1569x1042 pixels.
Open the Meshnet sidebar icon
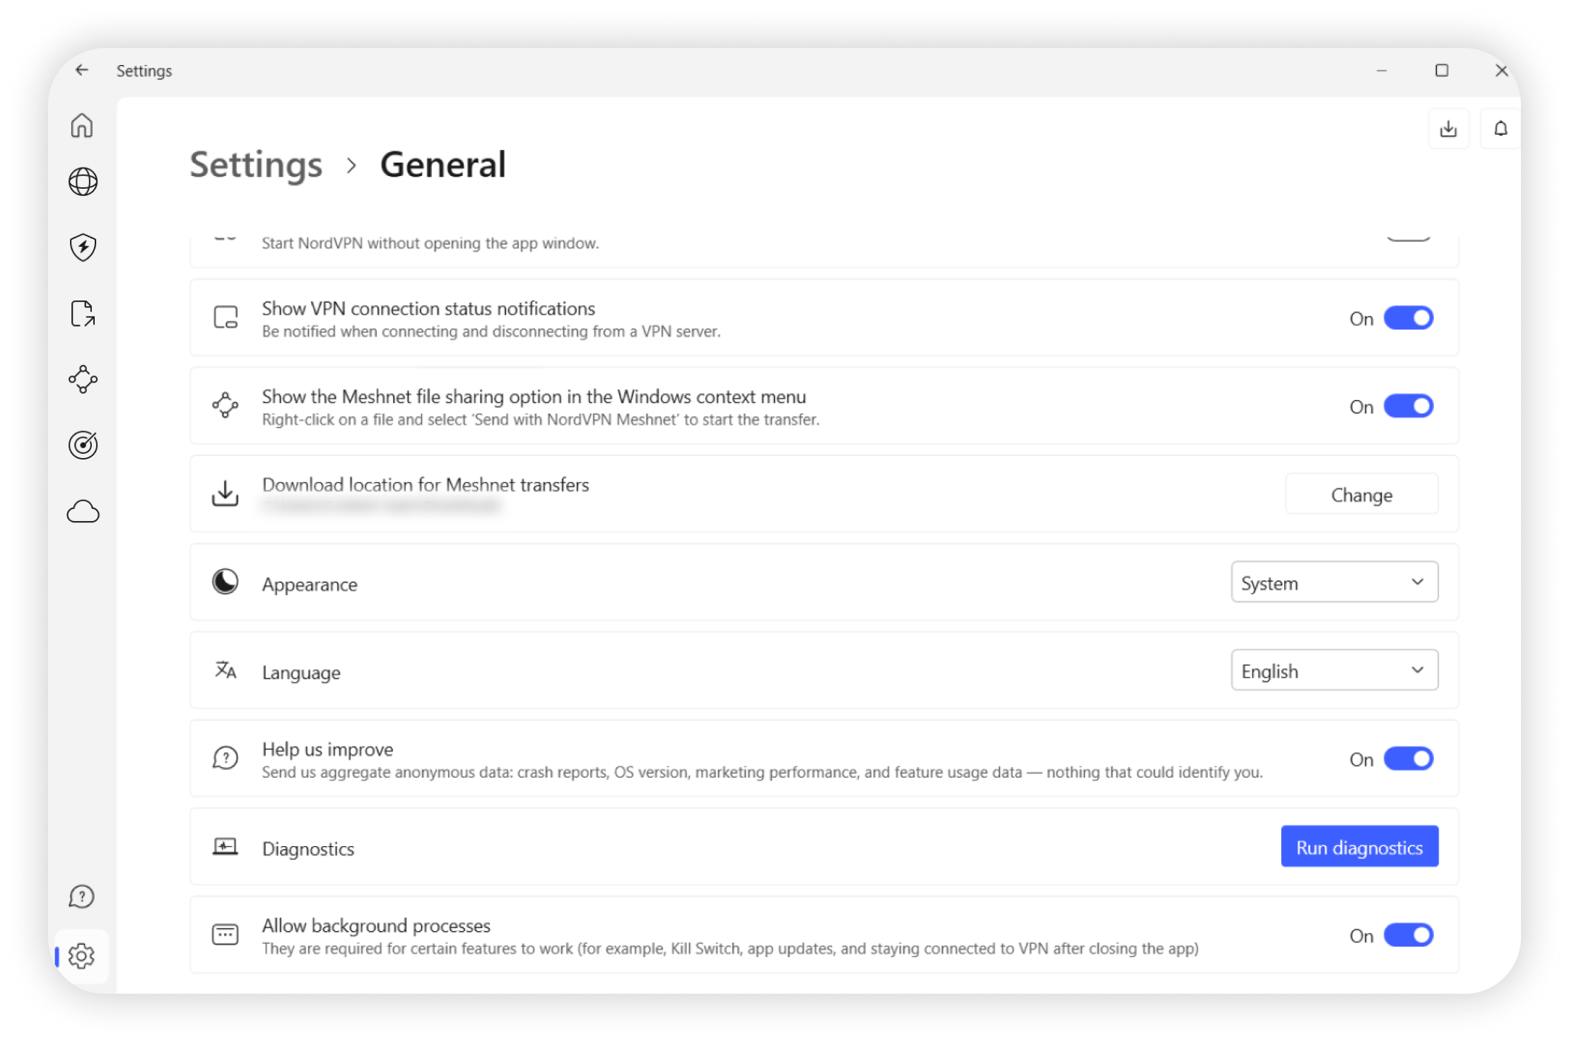pos(83,379)
